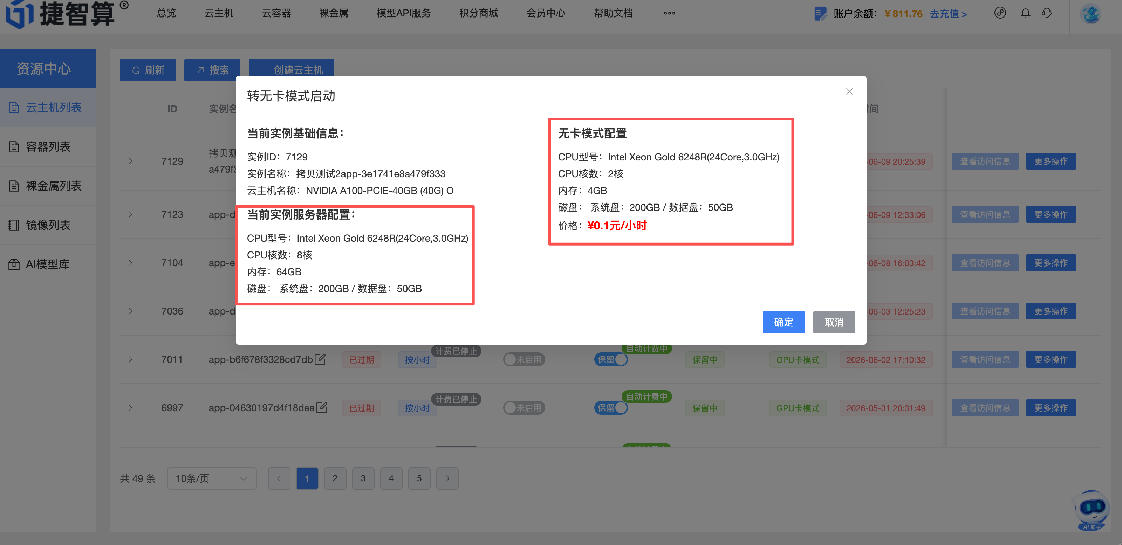This screenshot has height=545, width=1122.
Task: Open 模型API服务 in top navigation
Action: (x=403, y=14)
